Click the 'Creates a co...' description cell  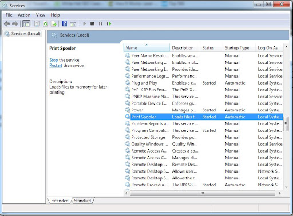pyautogui.click(x=185, y=151)
